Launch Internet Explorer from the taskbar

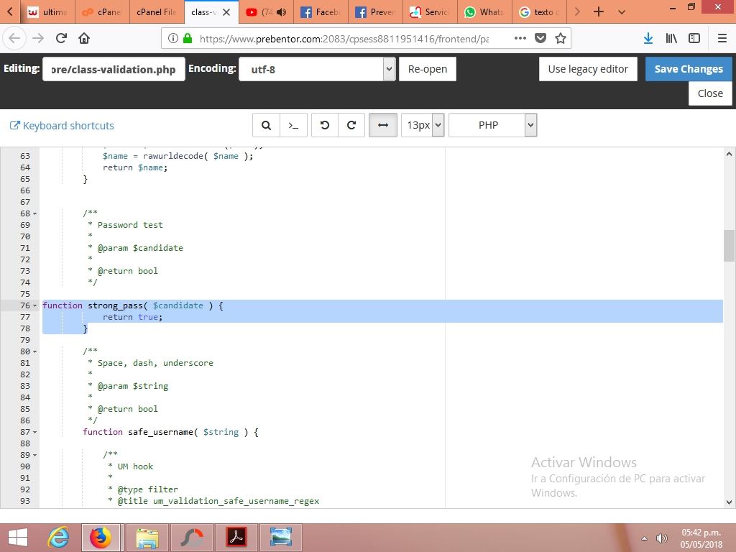[58, 538]
